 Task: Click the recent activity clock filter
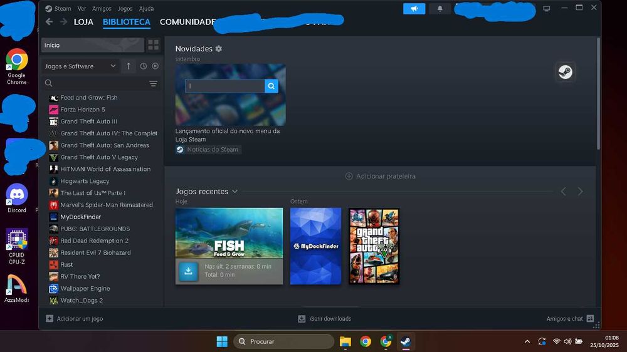tap(143, 66)
